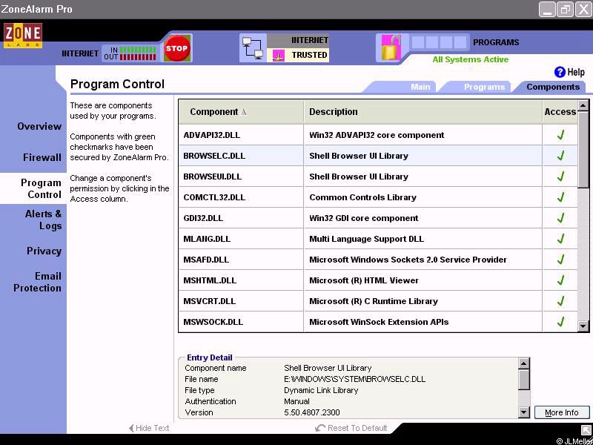Toggle access checkmark for COMCTL32.DLL
Viewport: 593px width, 445px height.
560,197
